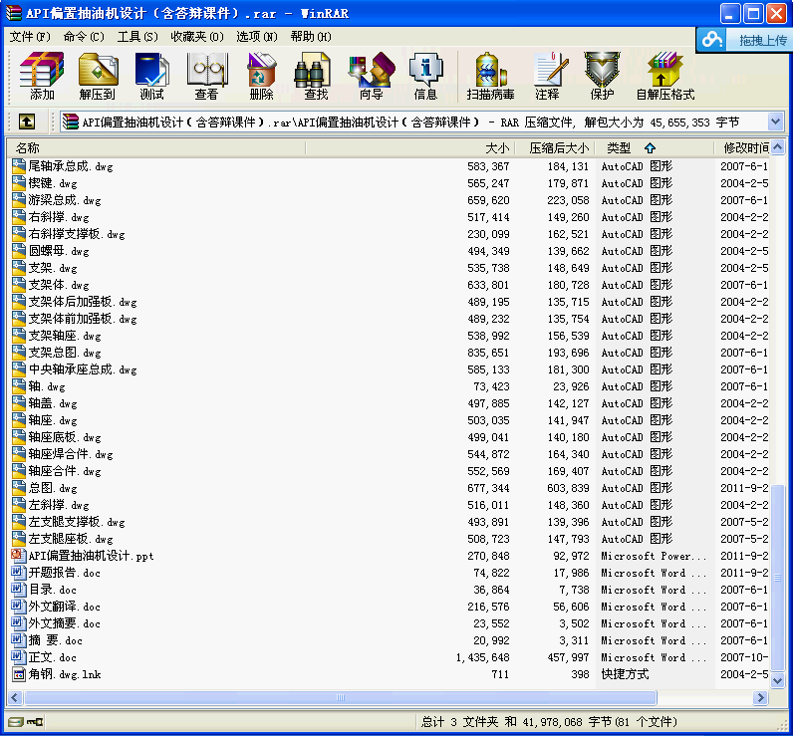Select the file 游梁总成.dwg
The image size is (793, 736).
click(x=64, y=200)
